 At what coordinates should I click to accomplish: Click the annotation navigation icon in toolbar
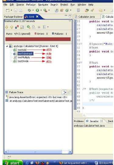point(101,10)
